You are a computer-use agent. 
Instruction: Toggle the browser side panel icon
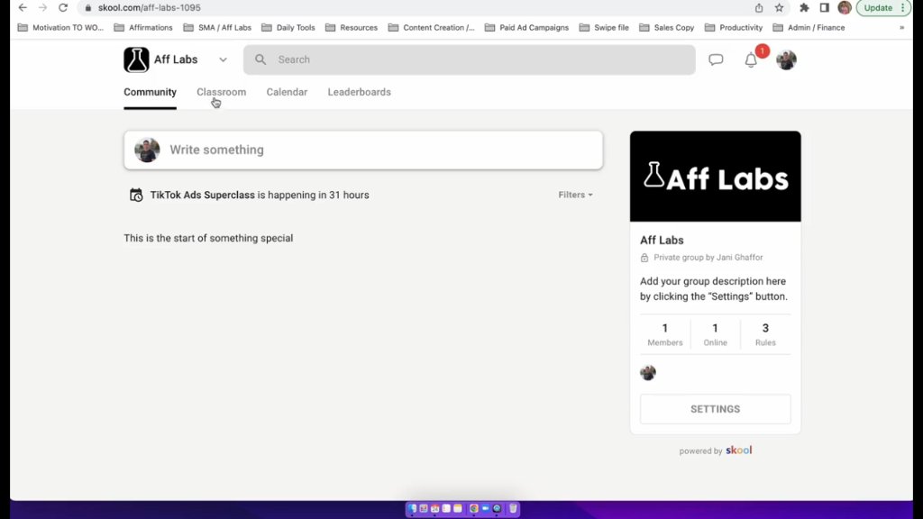[x=824, y=7]
